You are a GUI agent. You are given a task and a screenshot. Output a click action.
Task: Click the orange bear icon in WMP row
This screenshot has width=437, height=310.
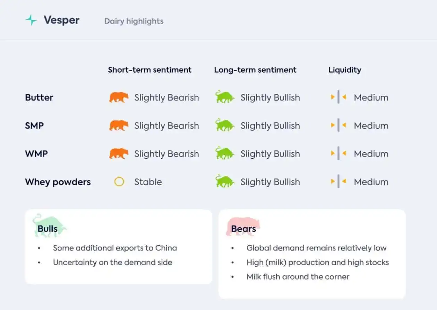click(119, 154)
